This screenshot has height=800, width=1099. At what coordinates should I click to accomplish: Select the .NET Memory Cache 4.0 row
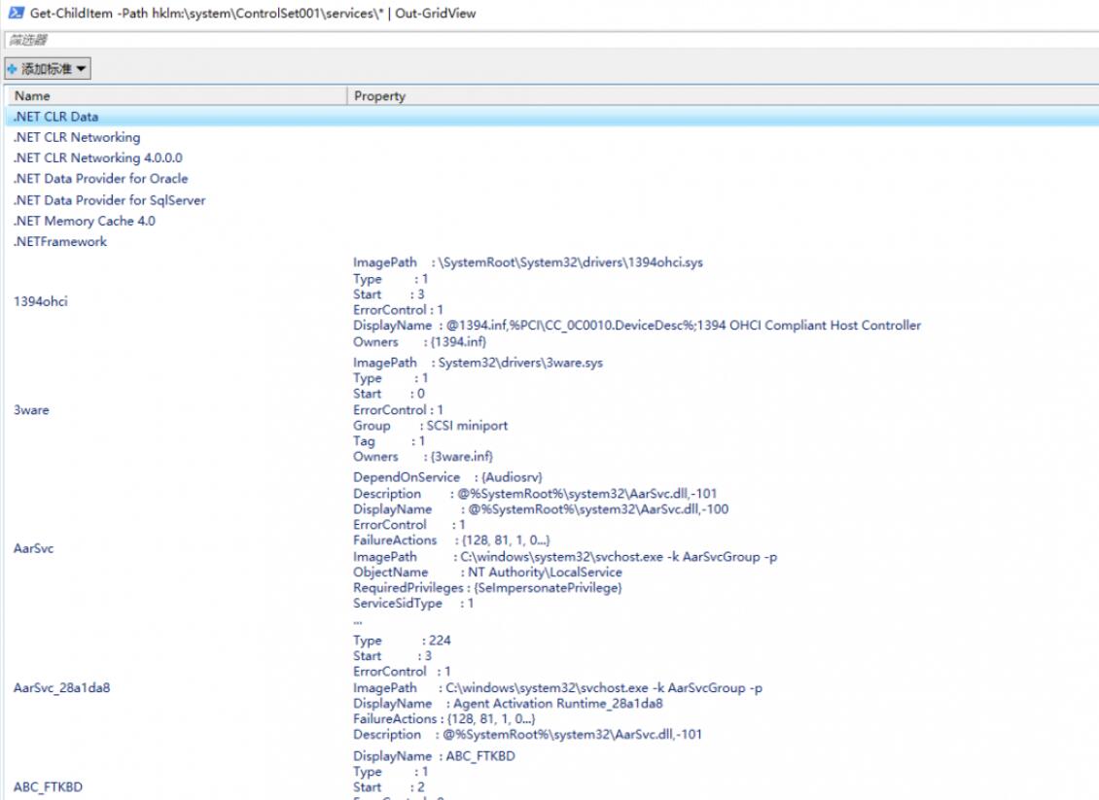point(85,221)
